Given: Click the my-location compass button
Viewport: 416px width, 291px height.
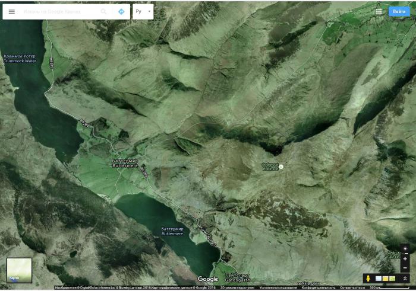Looking at the screenshot, I should [x=405, y=249].
